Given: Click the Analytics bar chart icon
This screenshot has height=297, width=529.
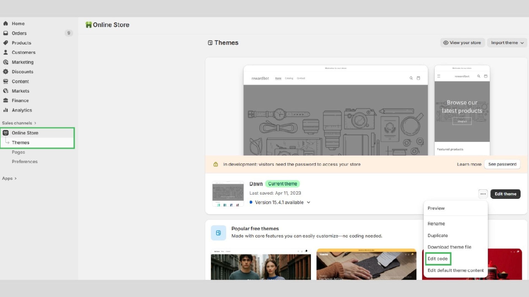Looking at the screenshot, I should (x=6, y=110).
